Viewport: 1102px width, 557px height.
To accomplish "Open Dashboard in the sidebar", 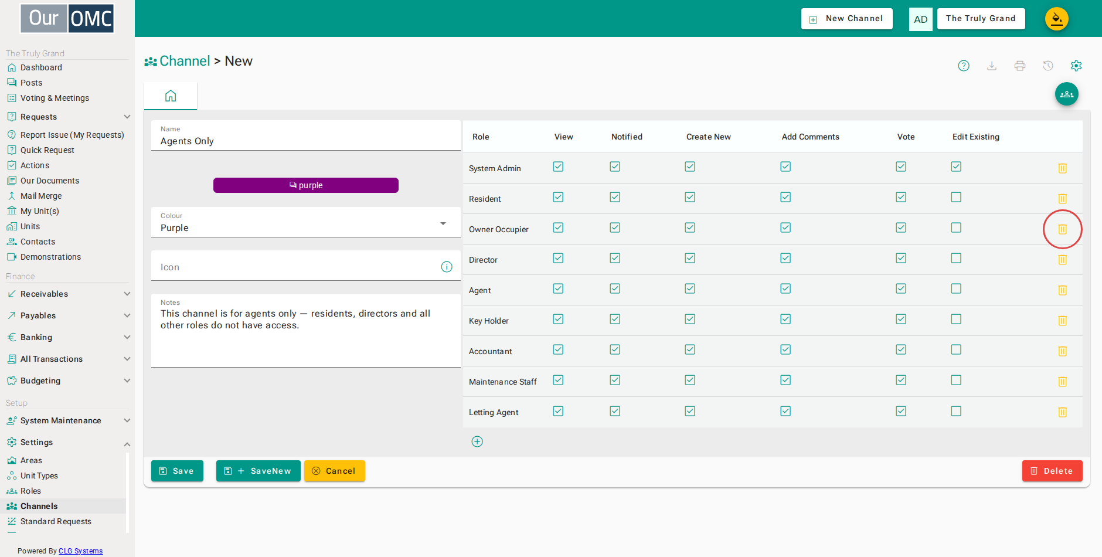I will (x=41, y=67).
